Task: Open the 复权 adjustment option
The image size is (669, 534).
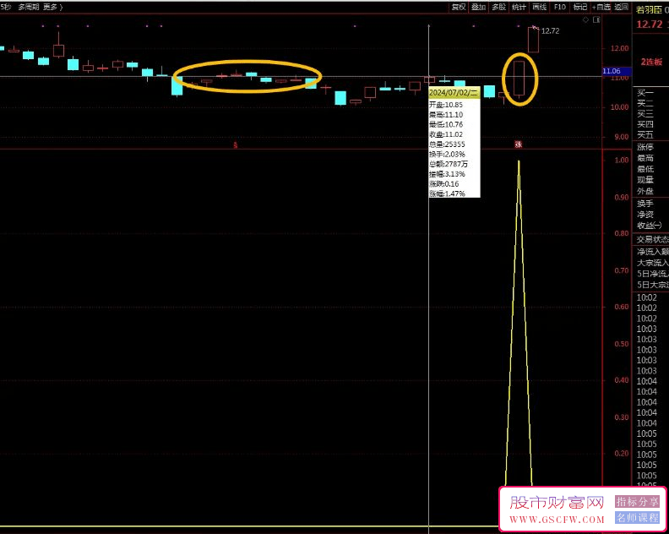Action: coord(459,7)
